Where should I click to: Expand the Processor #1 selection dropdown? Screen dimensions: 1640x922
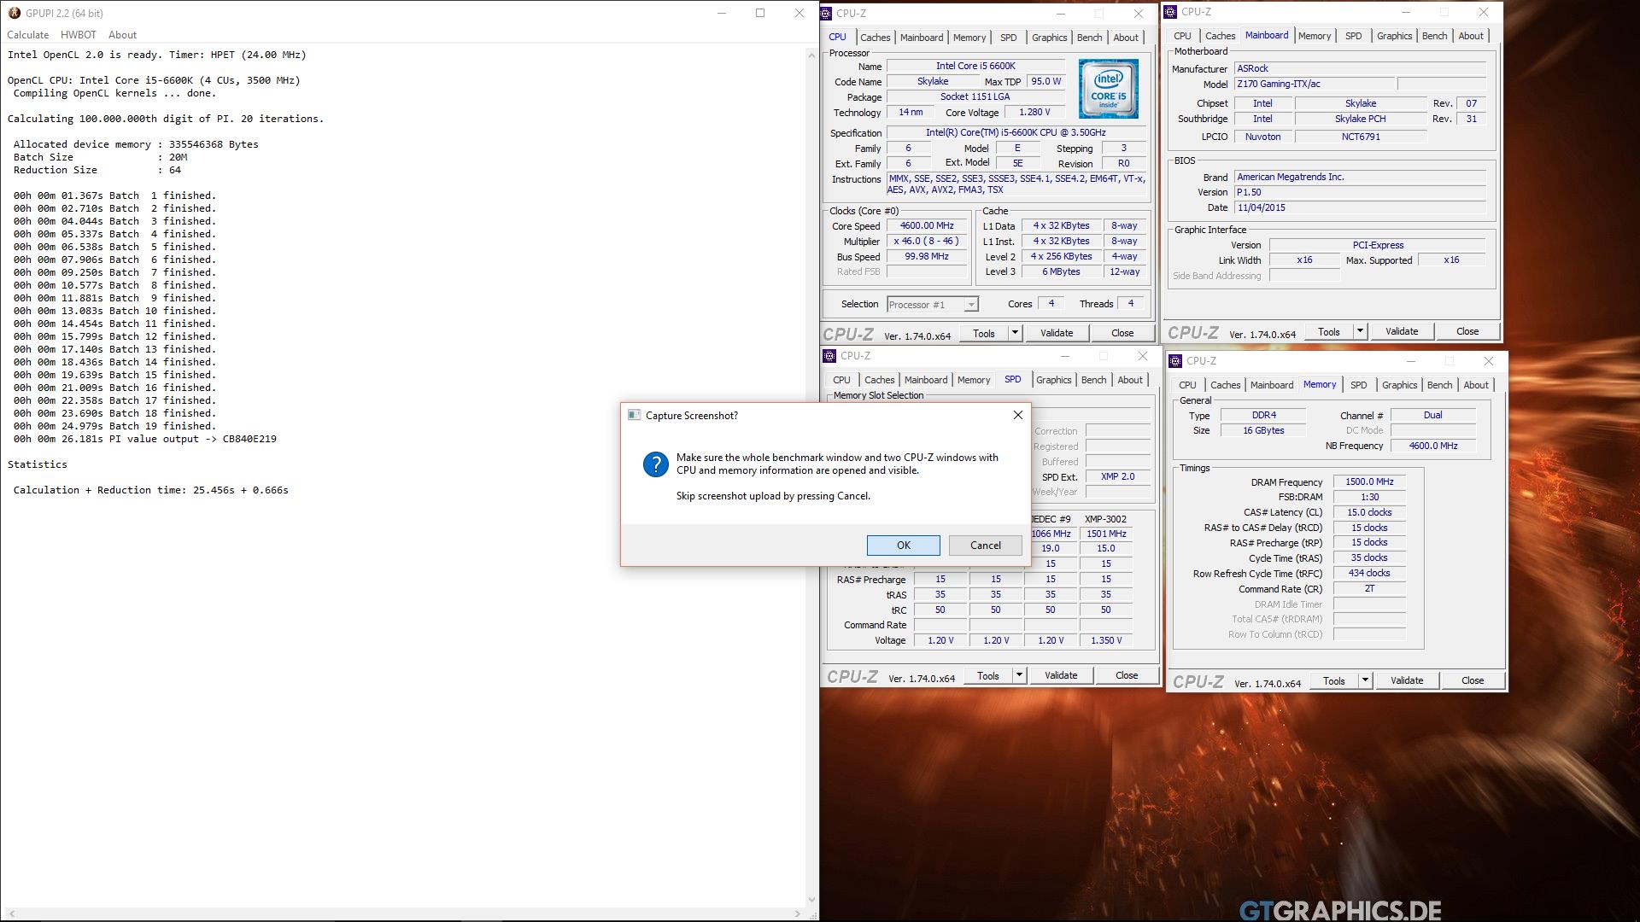[970, 305]
